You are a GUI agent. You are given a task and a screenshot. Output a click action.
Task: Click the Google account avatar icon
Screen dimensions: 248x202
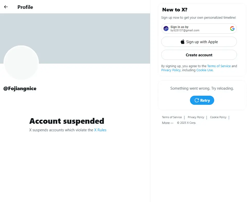166,29
